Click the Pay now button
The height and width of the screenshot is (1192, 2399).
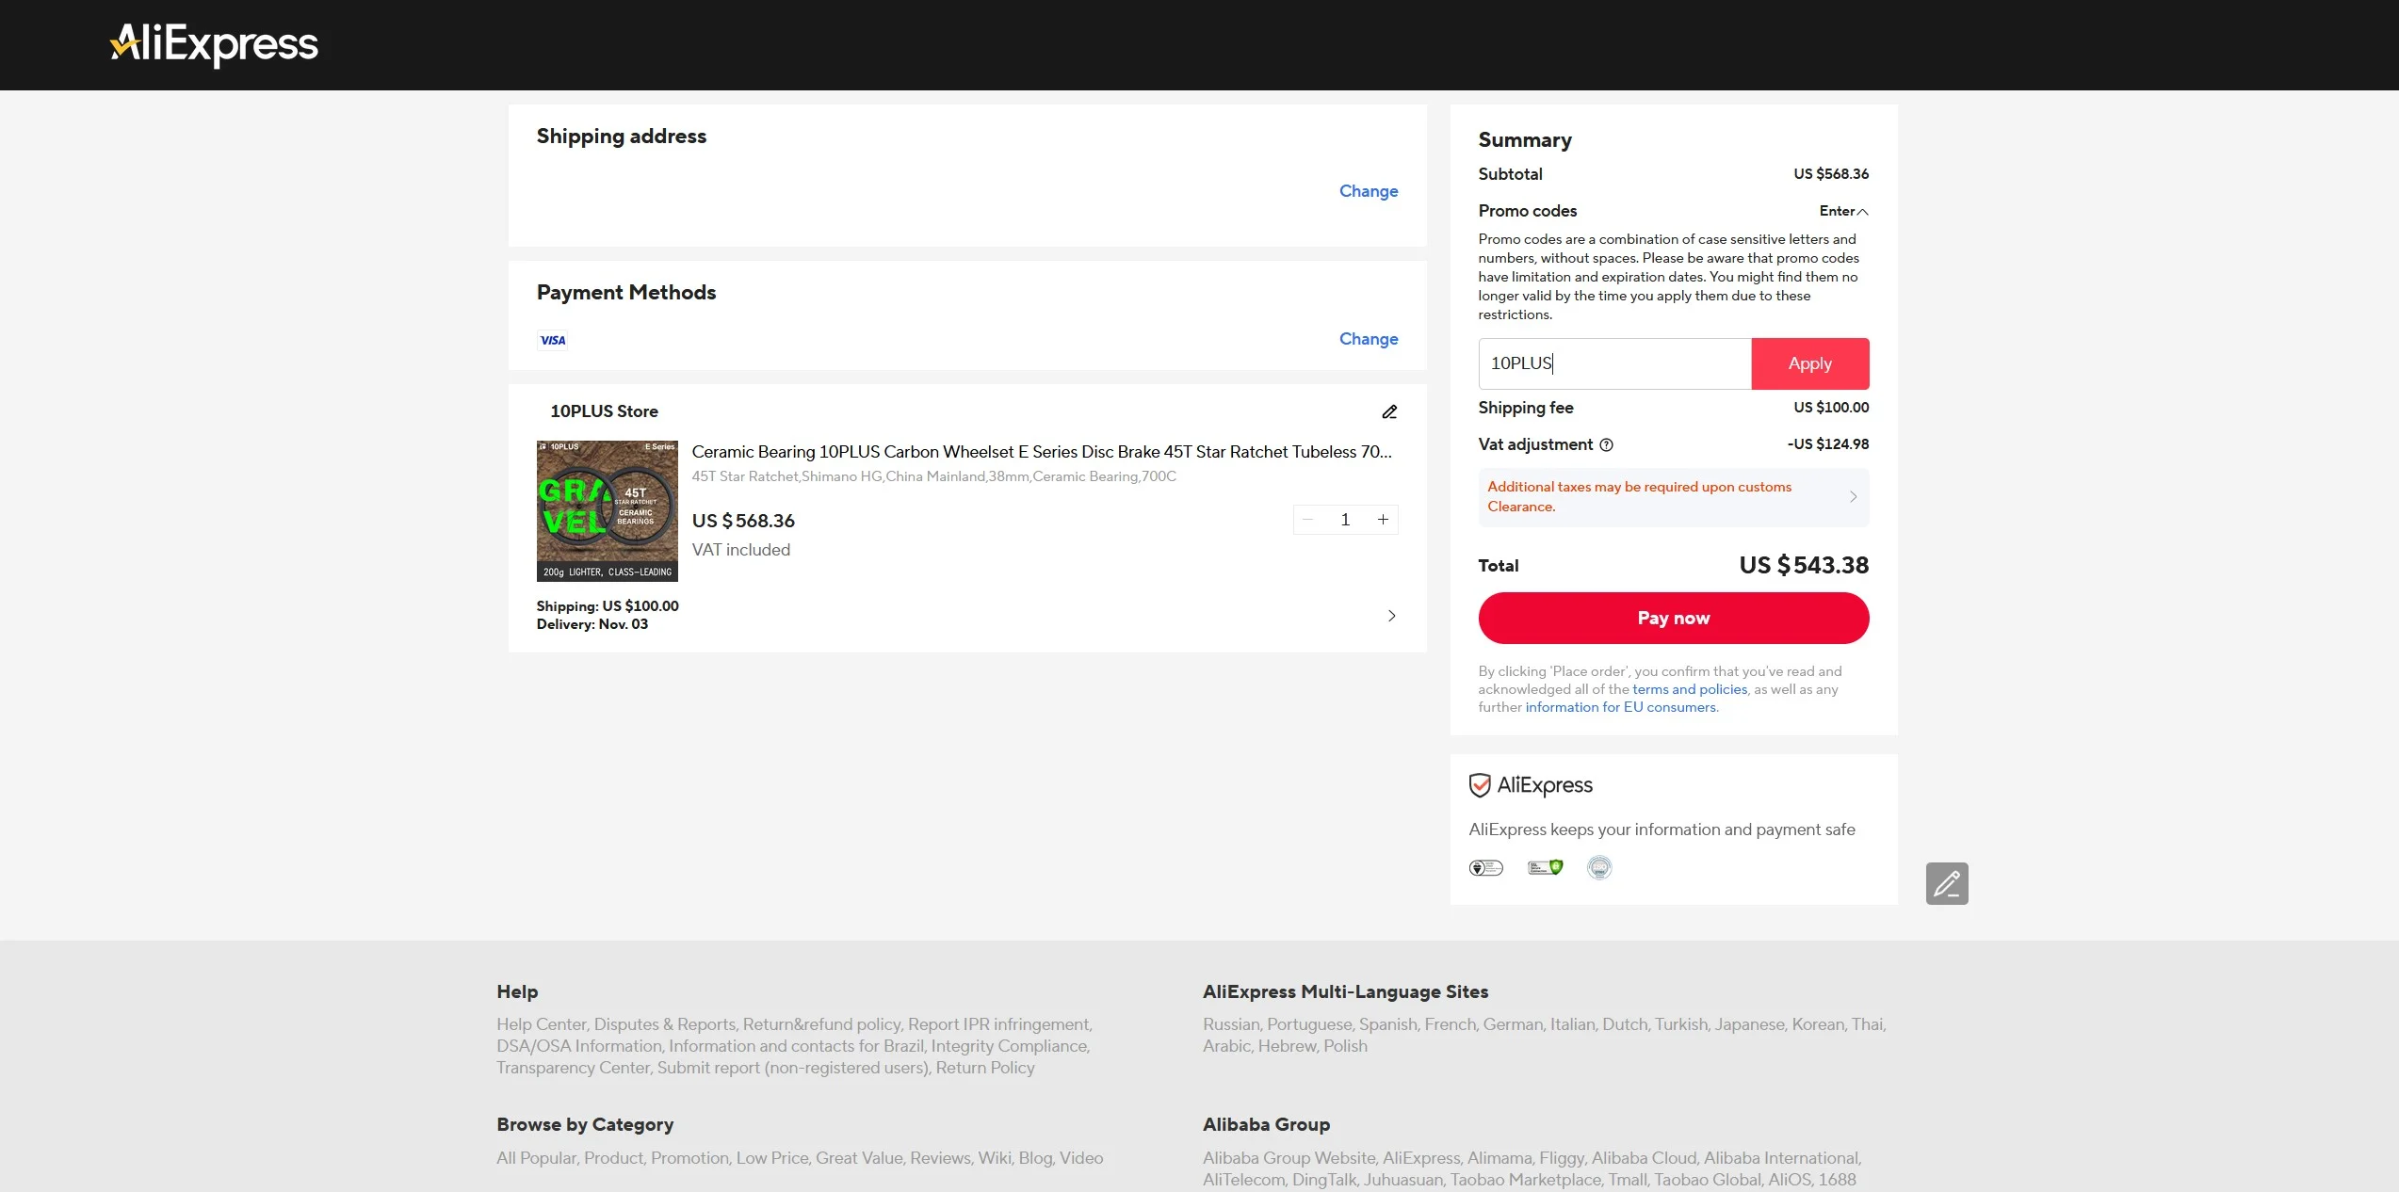[x=1674, y=618]
